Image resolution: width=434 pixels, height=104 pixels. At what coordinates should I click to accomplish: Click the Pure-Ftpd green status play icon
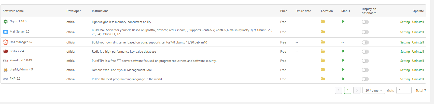[x=343, y=61]
